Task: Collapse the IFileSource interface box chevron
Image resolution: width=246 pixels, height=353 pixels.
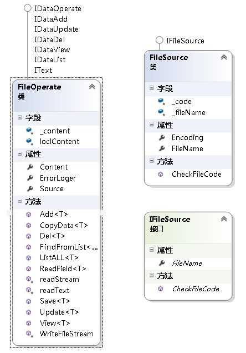Action: point(224,219)
